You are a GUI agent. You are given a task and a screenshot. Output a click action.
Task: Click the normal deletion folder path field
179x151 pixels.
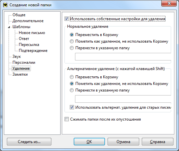tap(123, 57)
